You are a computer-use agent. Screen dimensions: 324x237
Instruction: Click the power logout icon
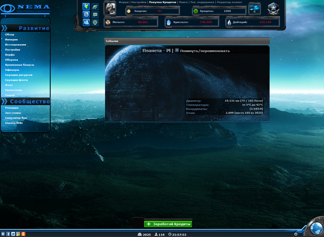pos(296,234)
